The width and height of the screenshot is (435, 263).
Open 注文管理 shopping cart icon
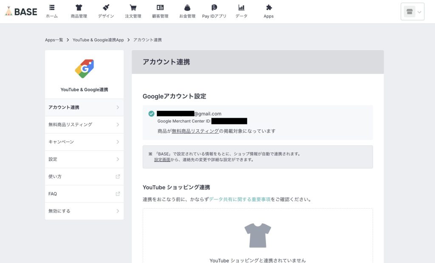[x=133, y=8]
